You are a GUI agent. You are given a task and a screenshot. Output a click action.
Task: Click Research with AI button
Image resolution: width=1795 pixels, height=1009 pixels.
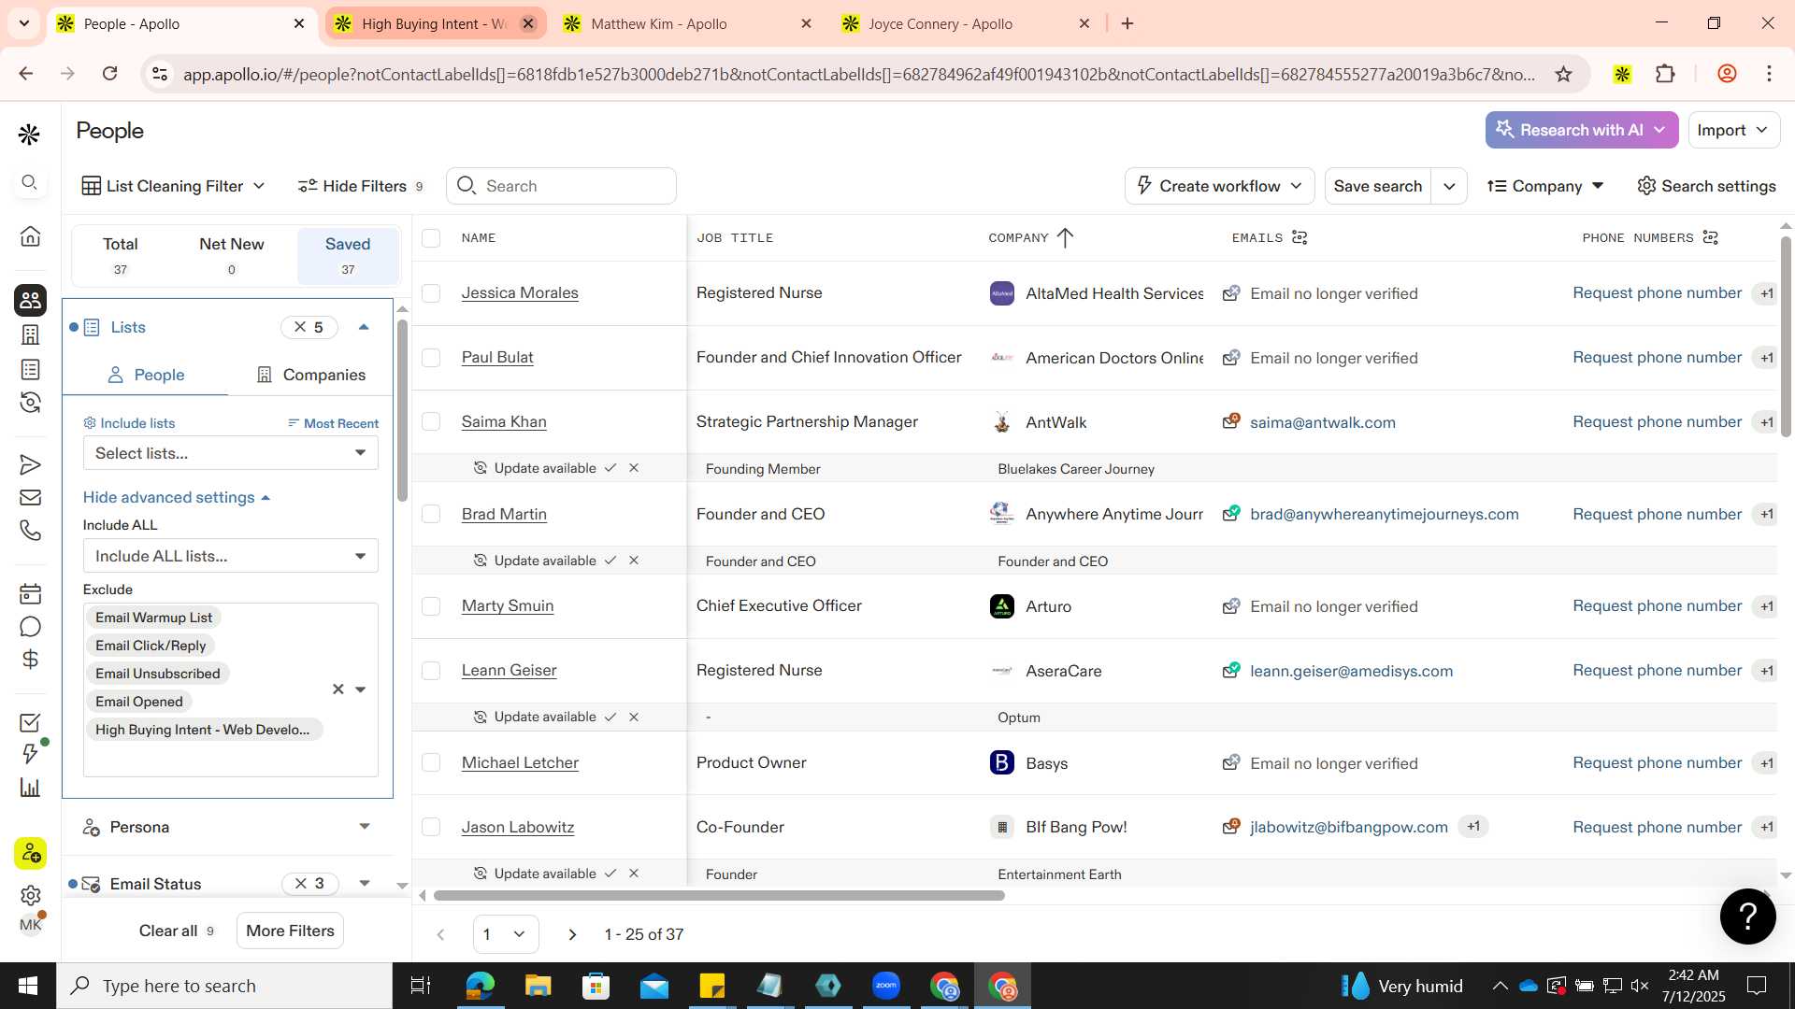pos(1581,130)
